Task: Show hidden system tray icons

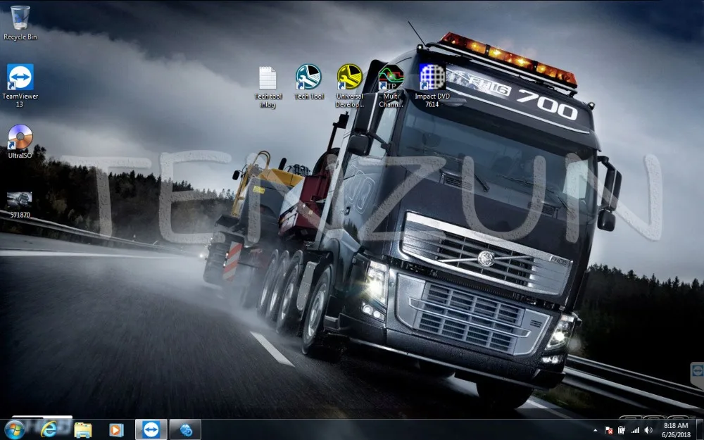Action: tap(596, 431)
